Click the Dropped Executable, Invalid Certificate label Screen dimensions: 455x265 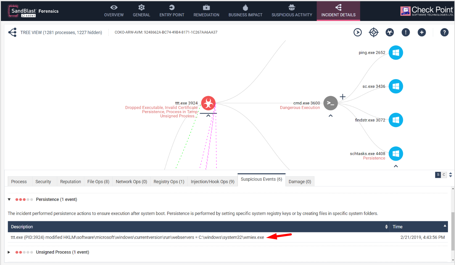[x=161, y=108]
